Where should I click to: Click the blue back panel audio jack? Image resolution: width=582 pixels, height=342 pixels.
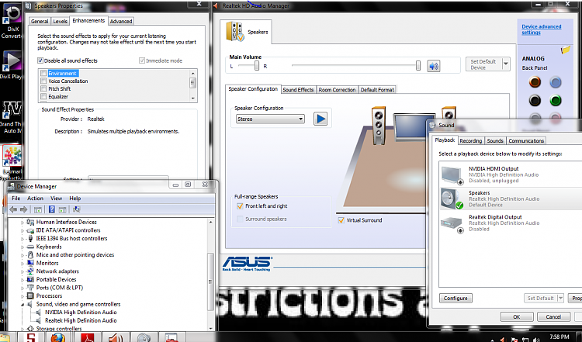(556, 82)
